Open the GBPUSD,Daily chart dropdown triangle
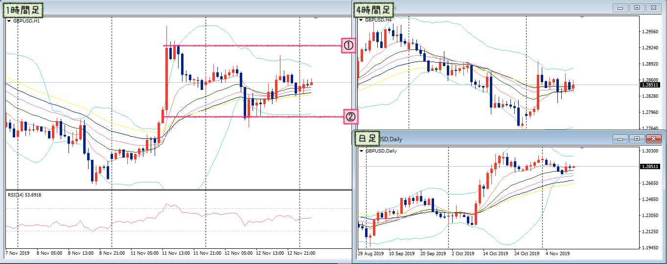The width and height of the screenshot is (667, 264). point(362,151)
